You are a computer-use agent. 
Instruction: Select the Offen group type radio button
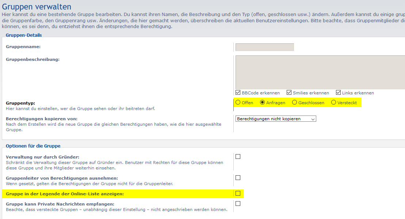point(238,102)
